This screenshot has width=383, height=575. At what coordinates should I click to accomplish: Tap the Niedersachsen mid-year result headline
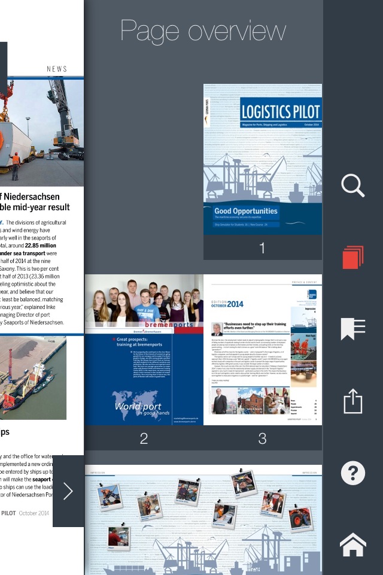point(35,202)
